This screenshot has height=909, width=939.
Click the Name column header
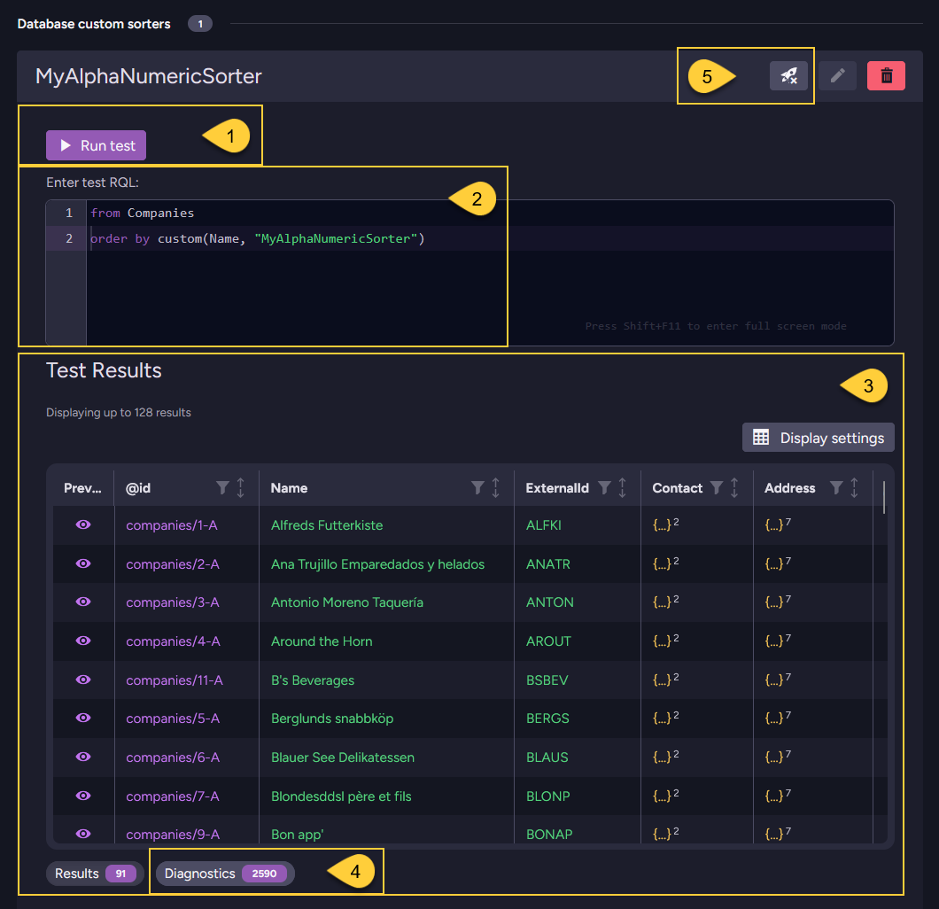click(x=290, y=488)
